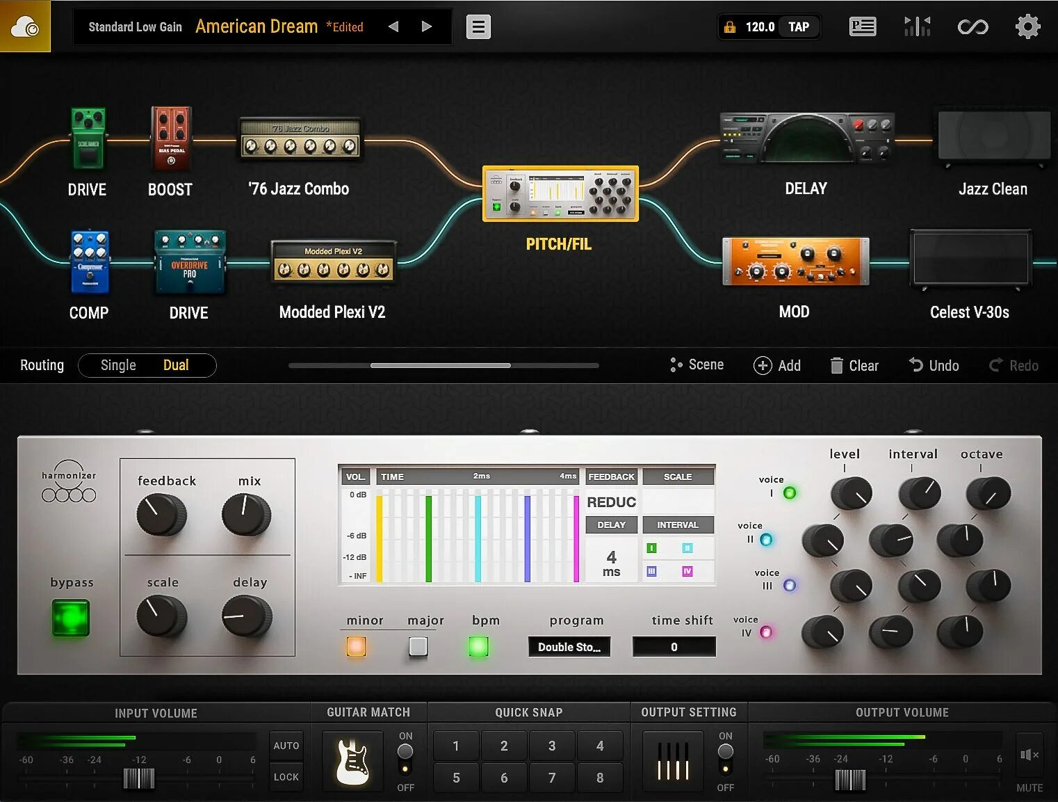Image resolution: width=1058 pixels, height=802 pixels.
Task: Click the feedback knob
Action: 161,515
